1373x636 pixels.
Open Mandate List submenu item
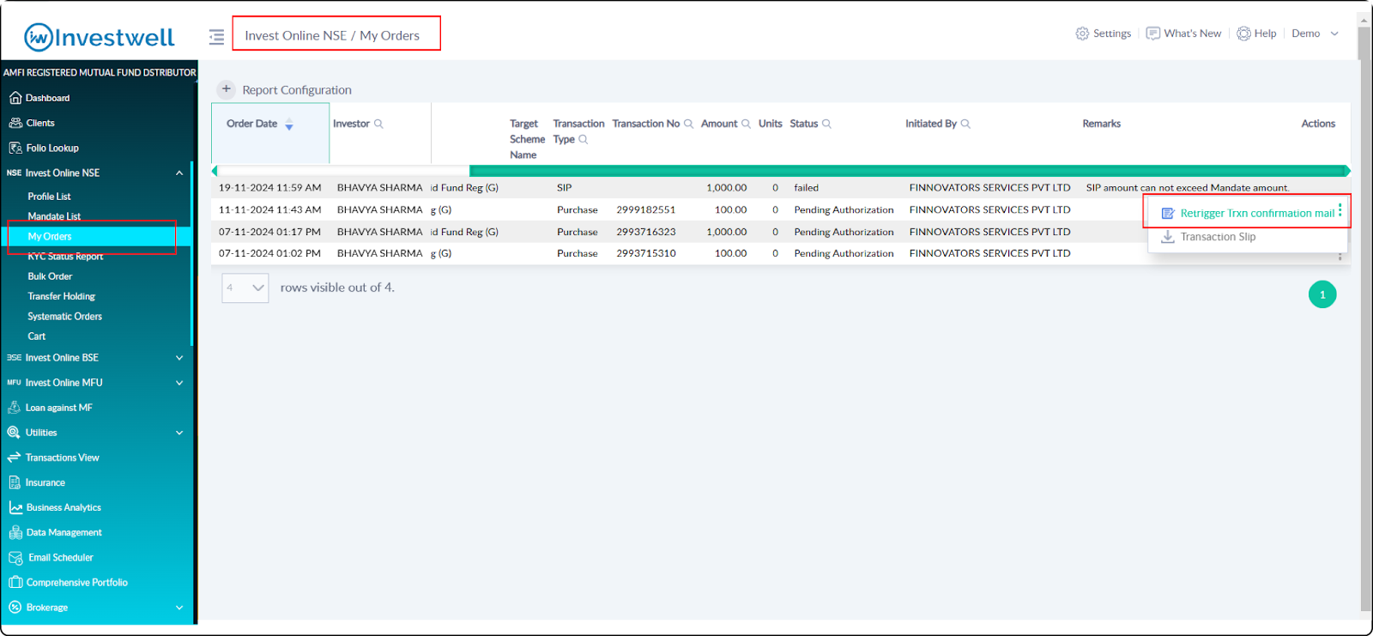click(54, 216)
